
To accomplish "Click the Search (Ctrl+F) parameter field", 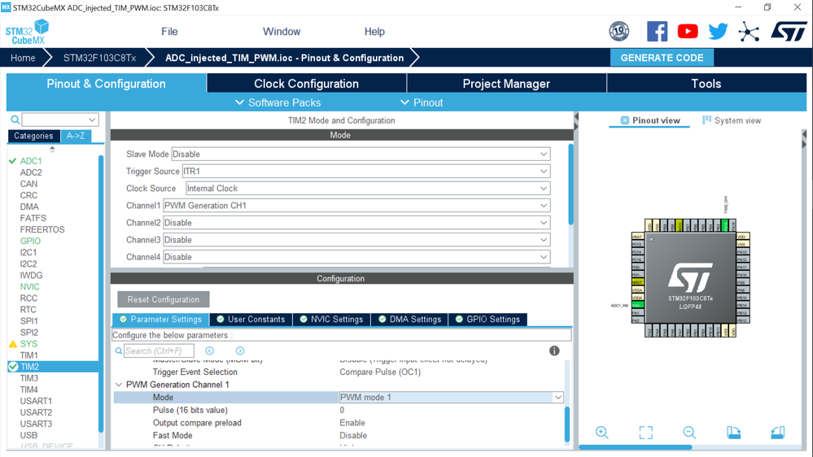I will (x=159, y=350).
